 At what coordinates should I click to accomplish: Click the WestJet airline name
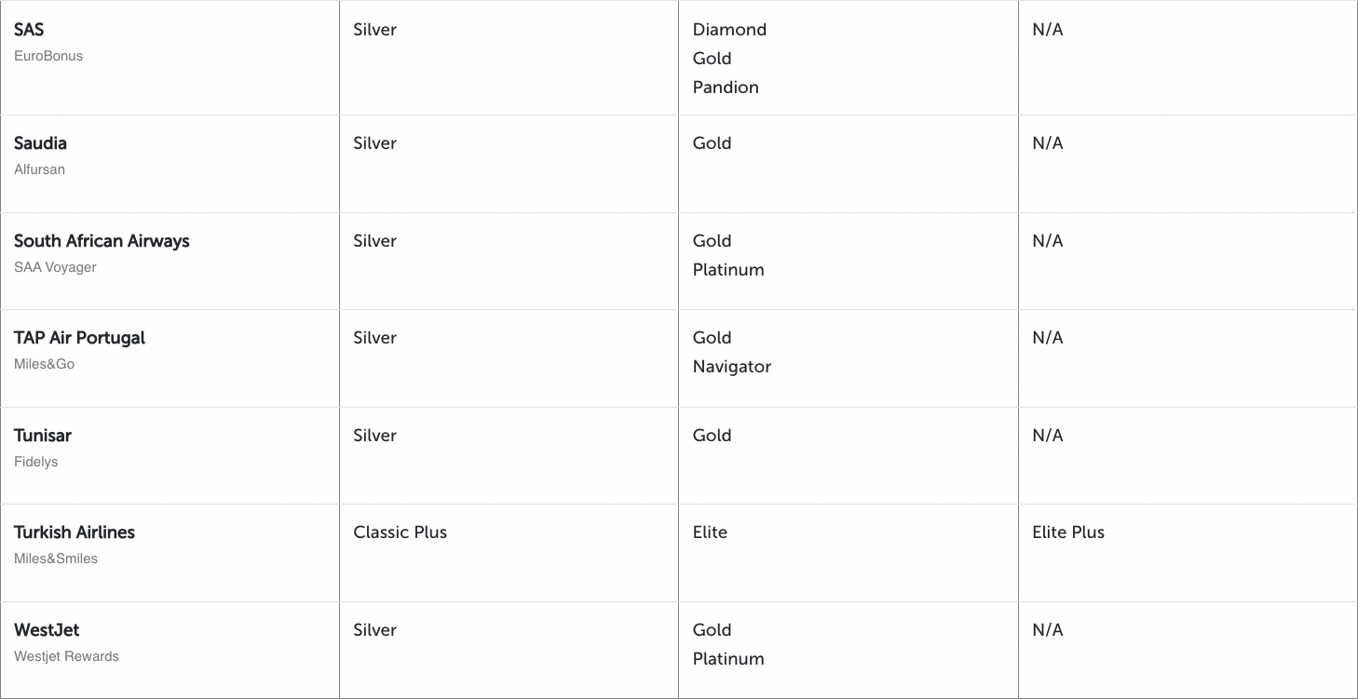[x=47, y=630]
